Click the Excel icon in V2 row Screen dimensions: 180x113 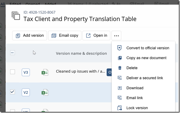(x=45, y=92)
